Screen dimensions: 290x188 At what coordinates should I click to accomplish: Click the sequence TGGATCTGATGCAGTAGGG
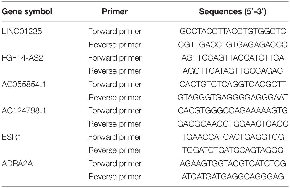233,150
